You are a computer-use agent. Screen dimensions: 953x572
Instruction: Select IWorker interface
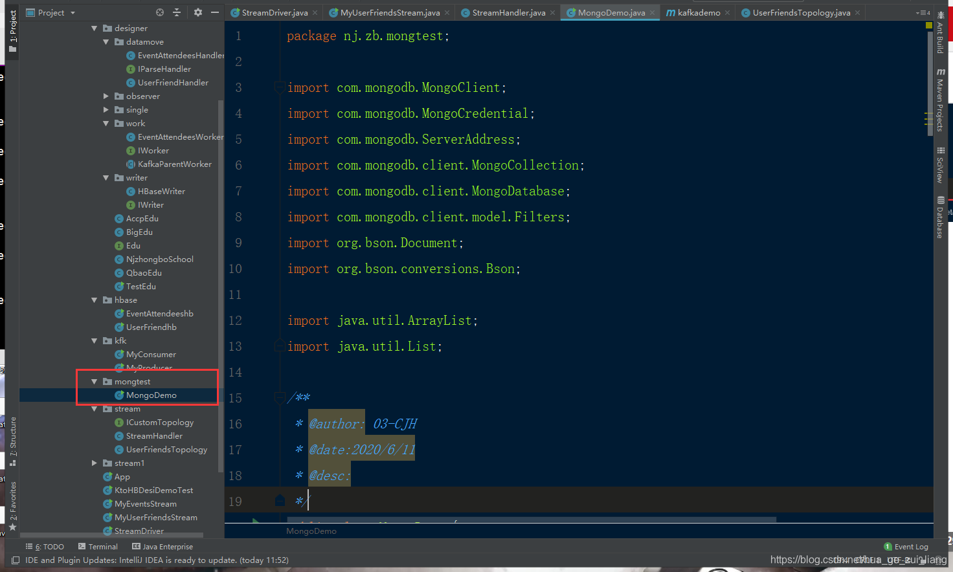click(x=148, y=151)
